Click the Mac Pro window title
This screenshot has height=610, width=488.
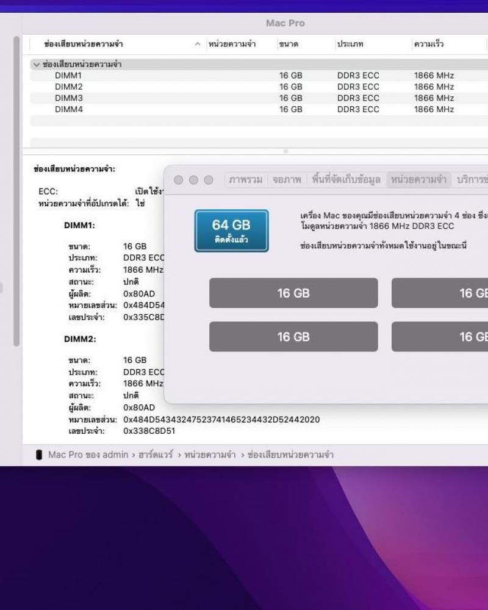(285, 23)
